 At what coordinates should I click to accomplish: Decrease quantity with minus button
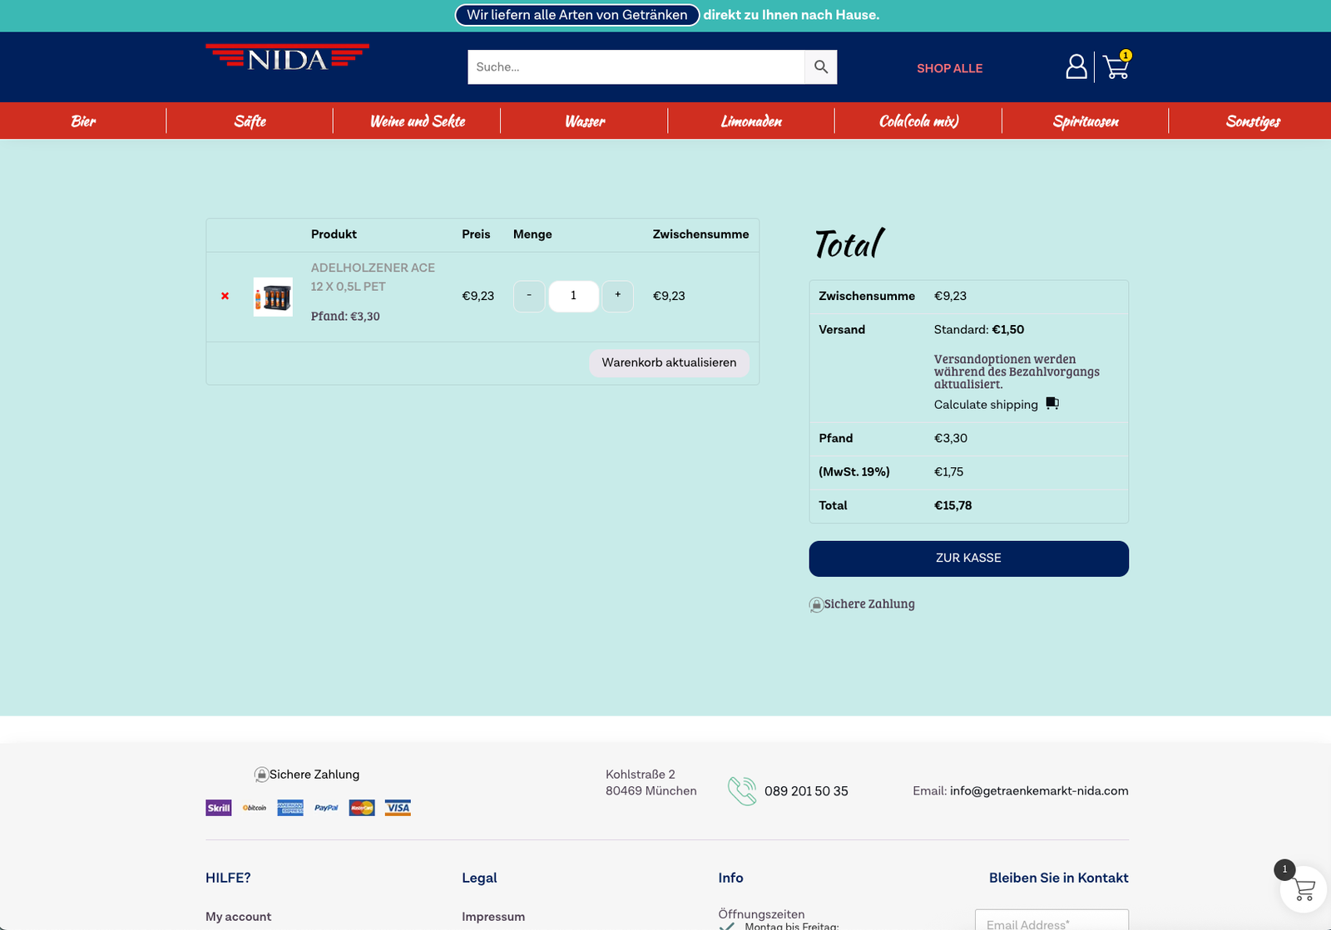coord(529,296)
